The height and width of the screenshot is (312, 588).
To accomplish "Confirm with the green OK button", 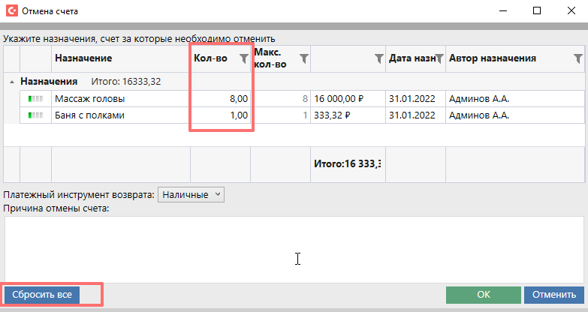I will click(483, 295).
